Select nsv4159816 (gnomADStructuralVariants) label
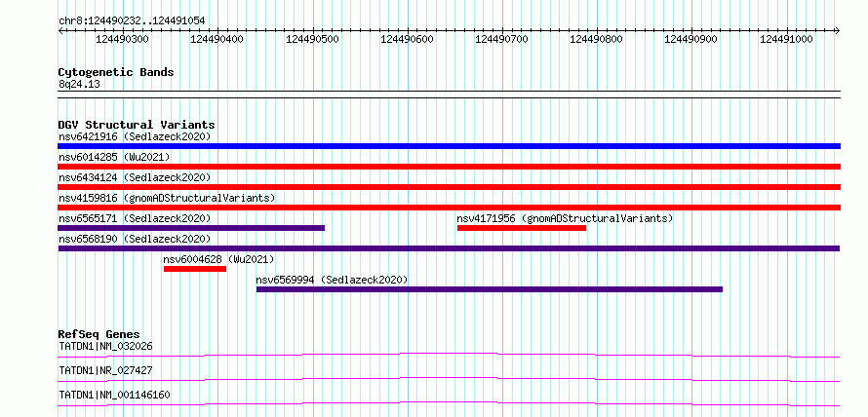868x417 pixels. [x=167, y=198]
